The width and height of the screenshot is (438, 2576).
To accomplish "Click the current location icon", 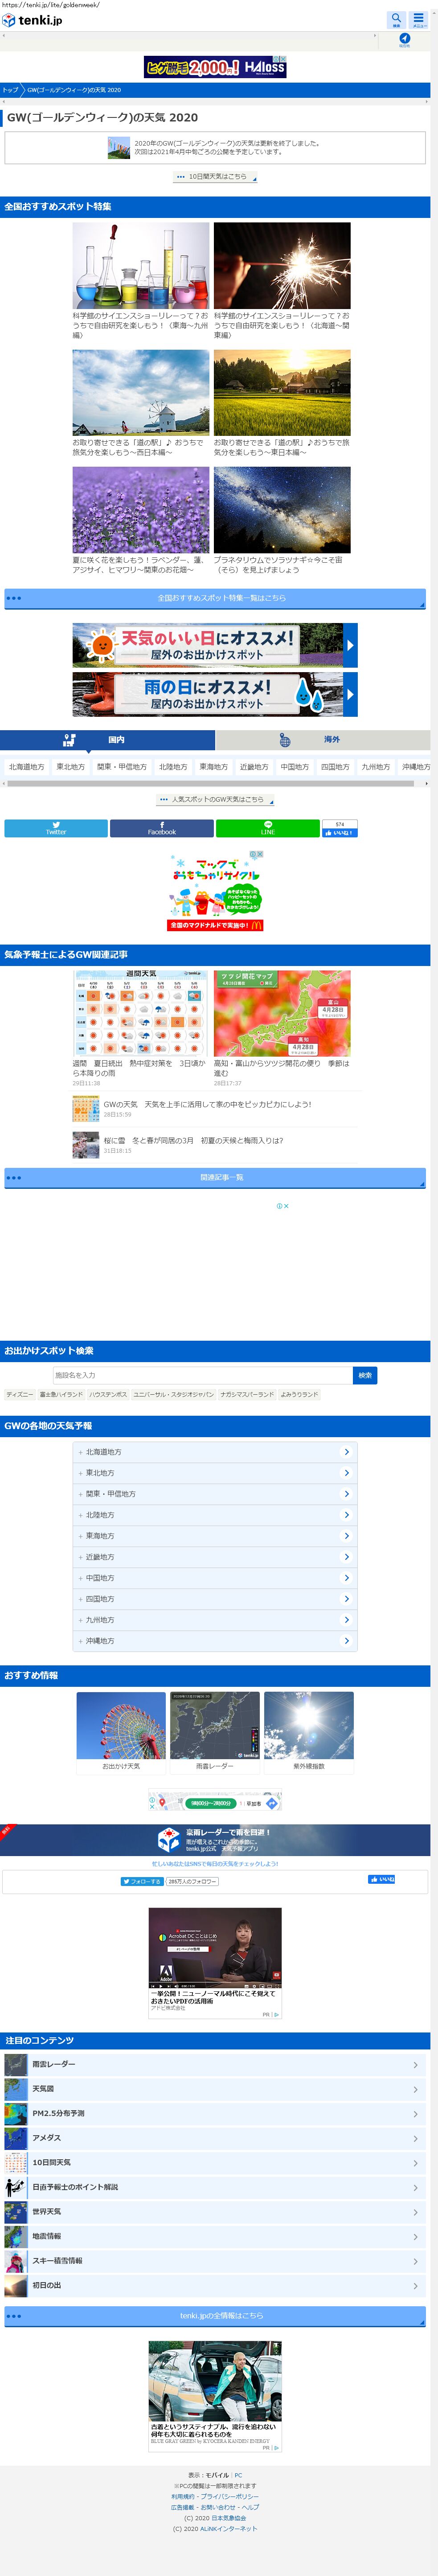I will pyautogui.click(x=404, y=39).
